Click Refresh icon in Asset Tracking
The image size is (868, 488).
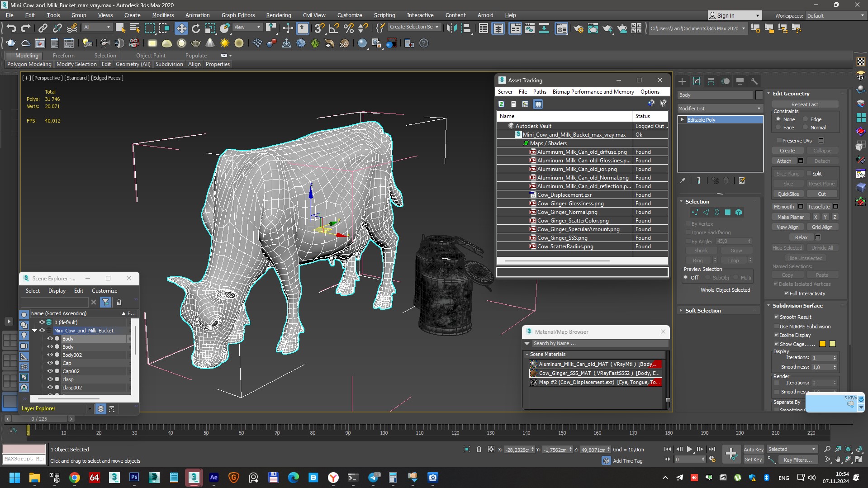pyautogui.click(x=501, y=104)
